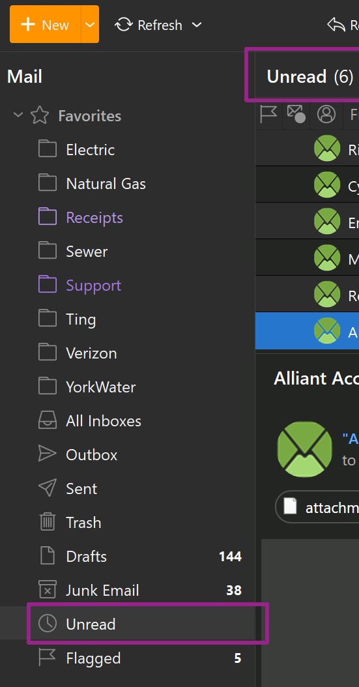This screenshot has width=359, height=687.
Task: Click the Refresh button
Action: coord(149,25)
